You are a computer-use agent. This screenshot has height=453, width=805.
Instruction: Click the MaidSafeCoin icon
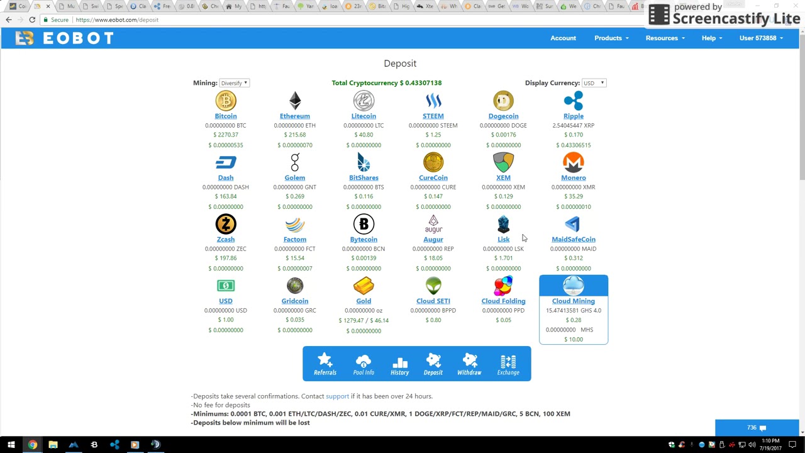coord(572,224)
